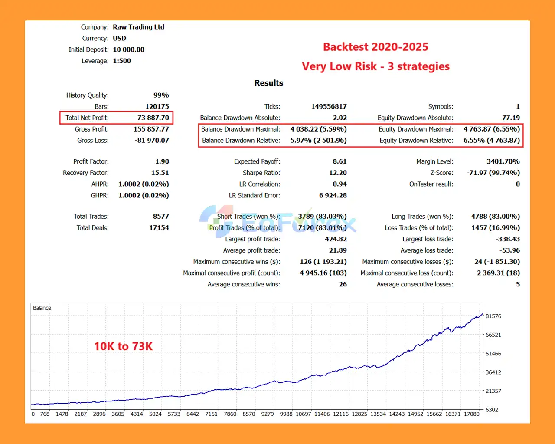Click the '10K to 73K' chart annotation
The width and height of the screenshot is (555, 444).
(123, 346)
